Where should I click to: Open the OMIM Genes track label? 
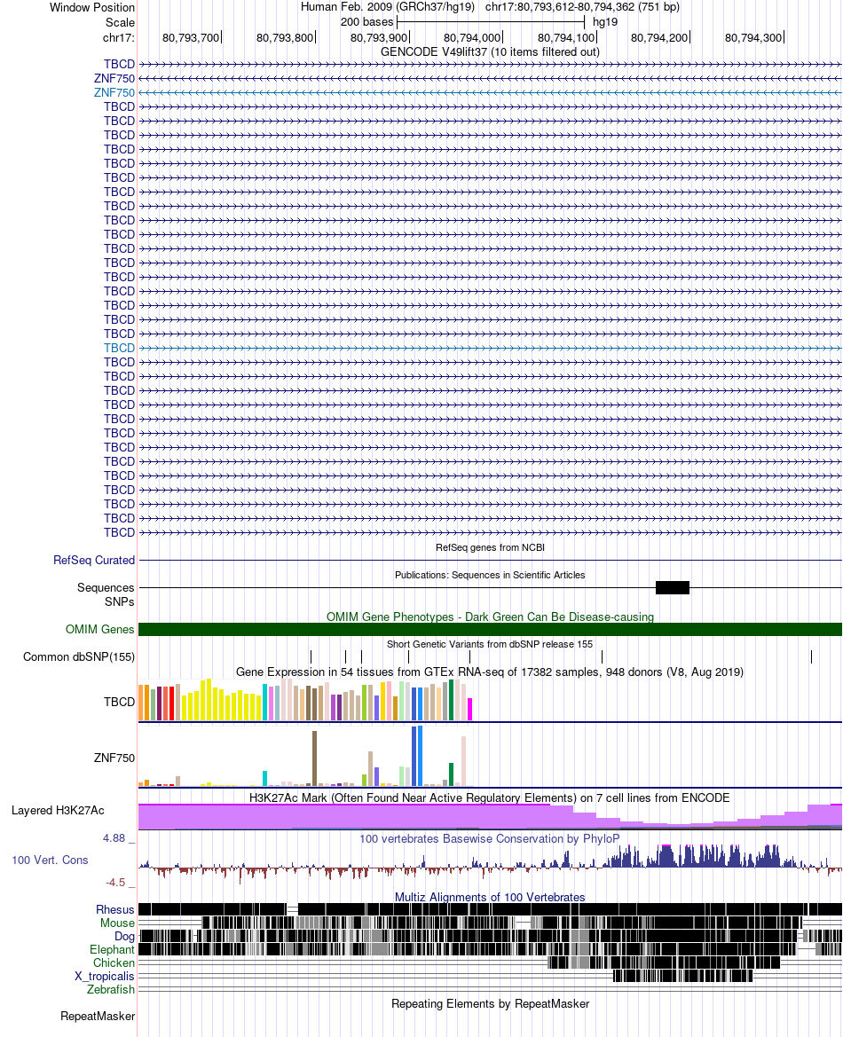tap(100, 630)
